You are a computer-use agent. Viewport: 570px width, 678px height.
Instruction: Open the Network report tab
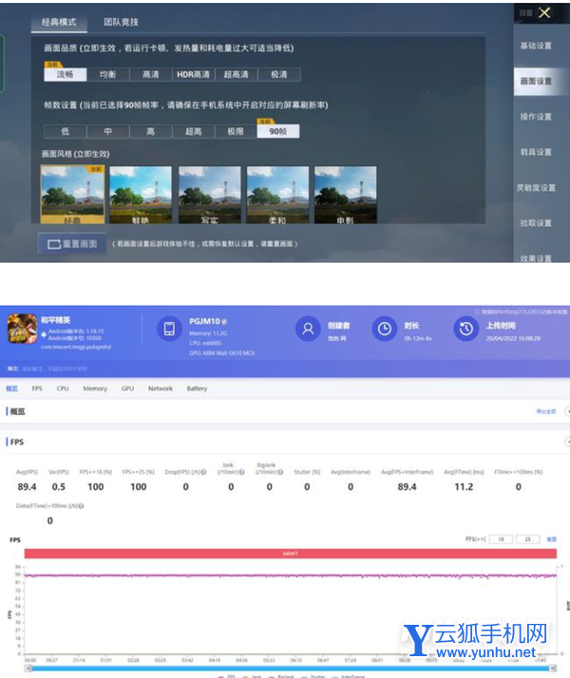click(x=161, y=388)
